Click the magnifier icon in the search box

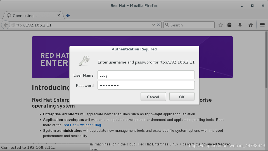(167, 25)
